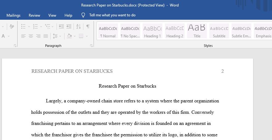Open the Line Spacing dropdown arrow

[x=60, y=36]
